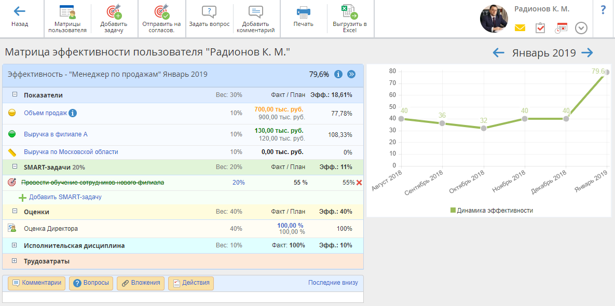
Task: Expand the Трудозатраты section
Action: [x=15, y=261]
